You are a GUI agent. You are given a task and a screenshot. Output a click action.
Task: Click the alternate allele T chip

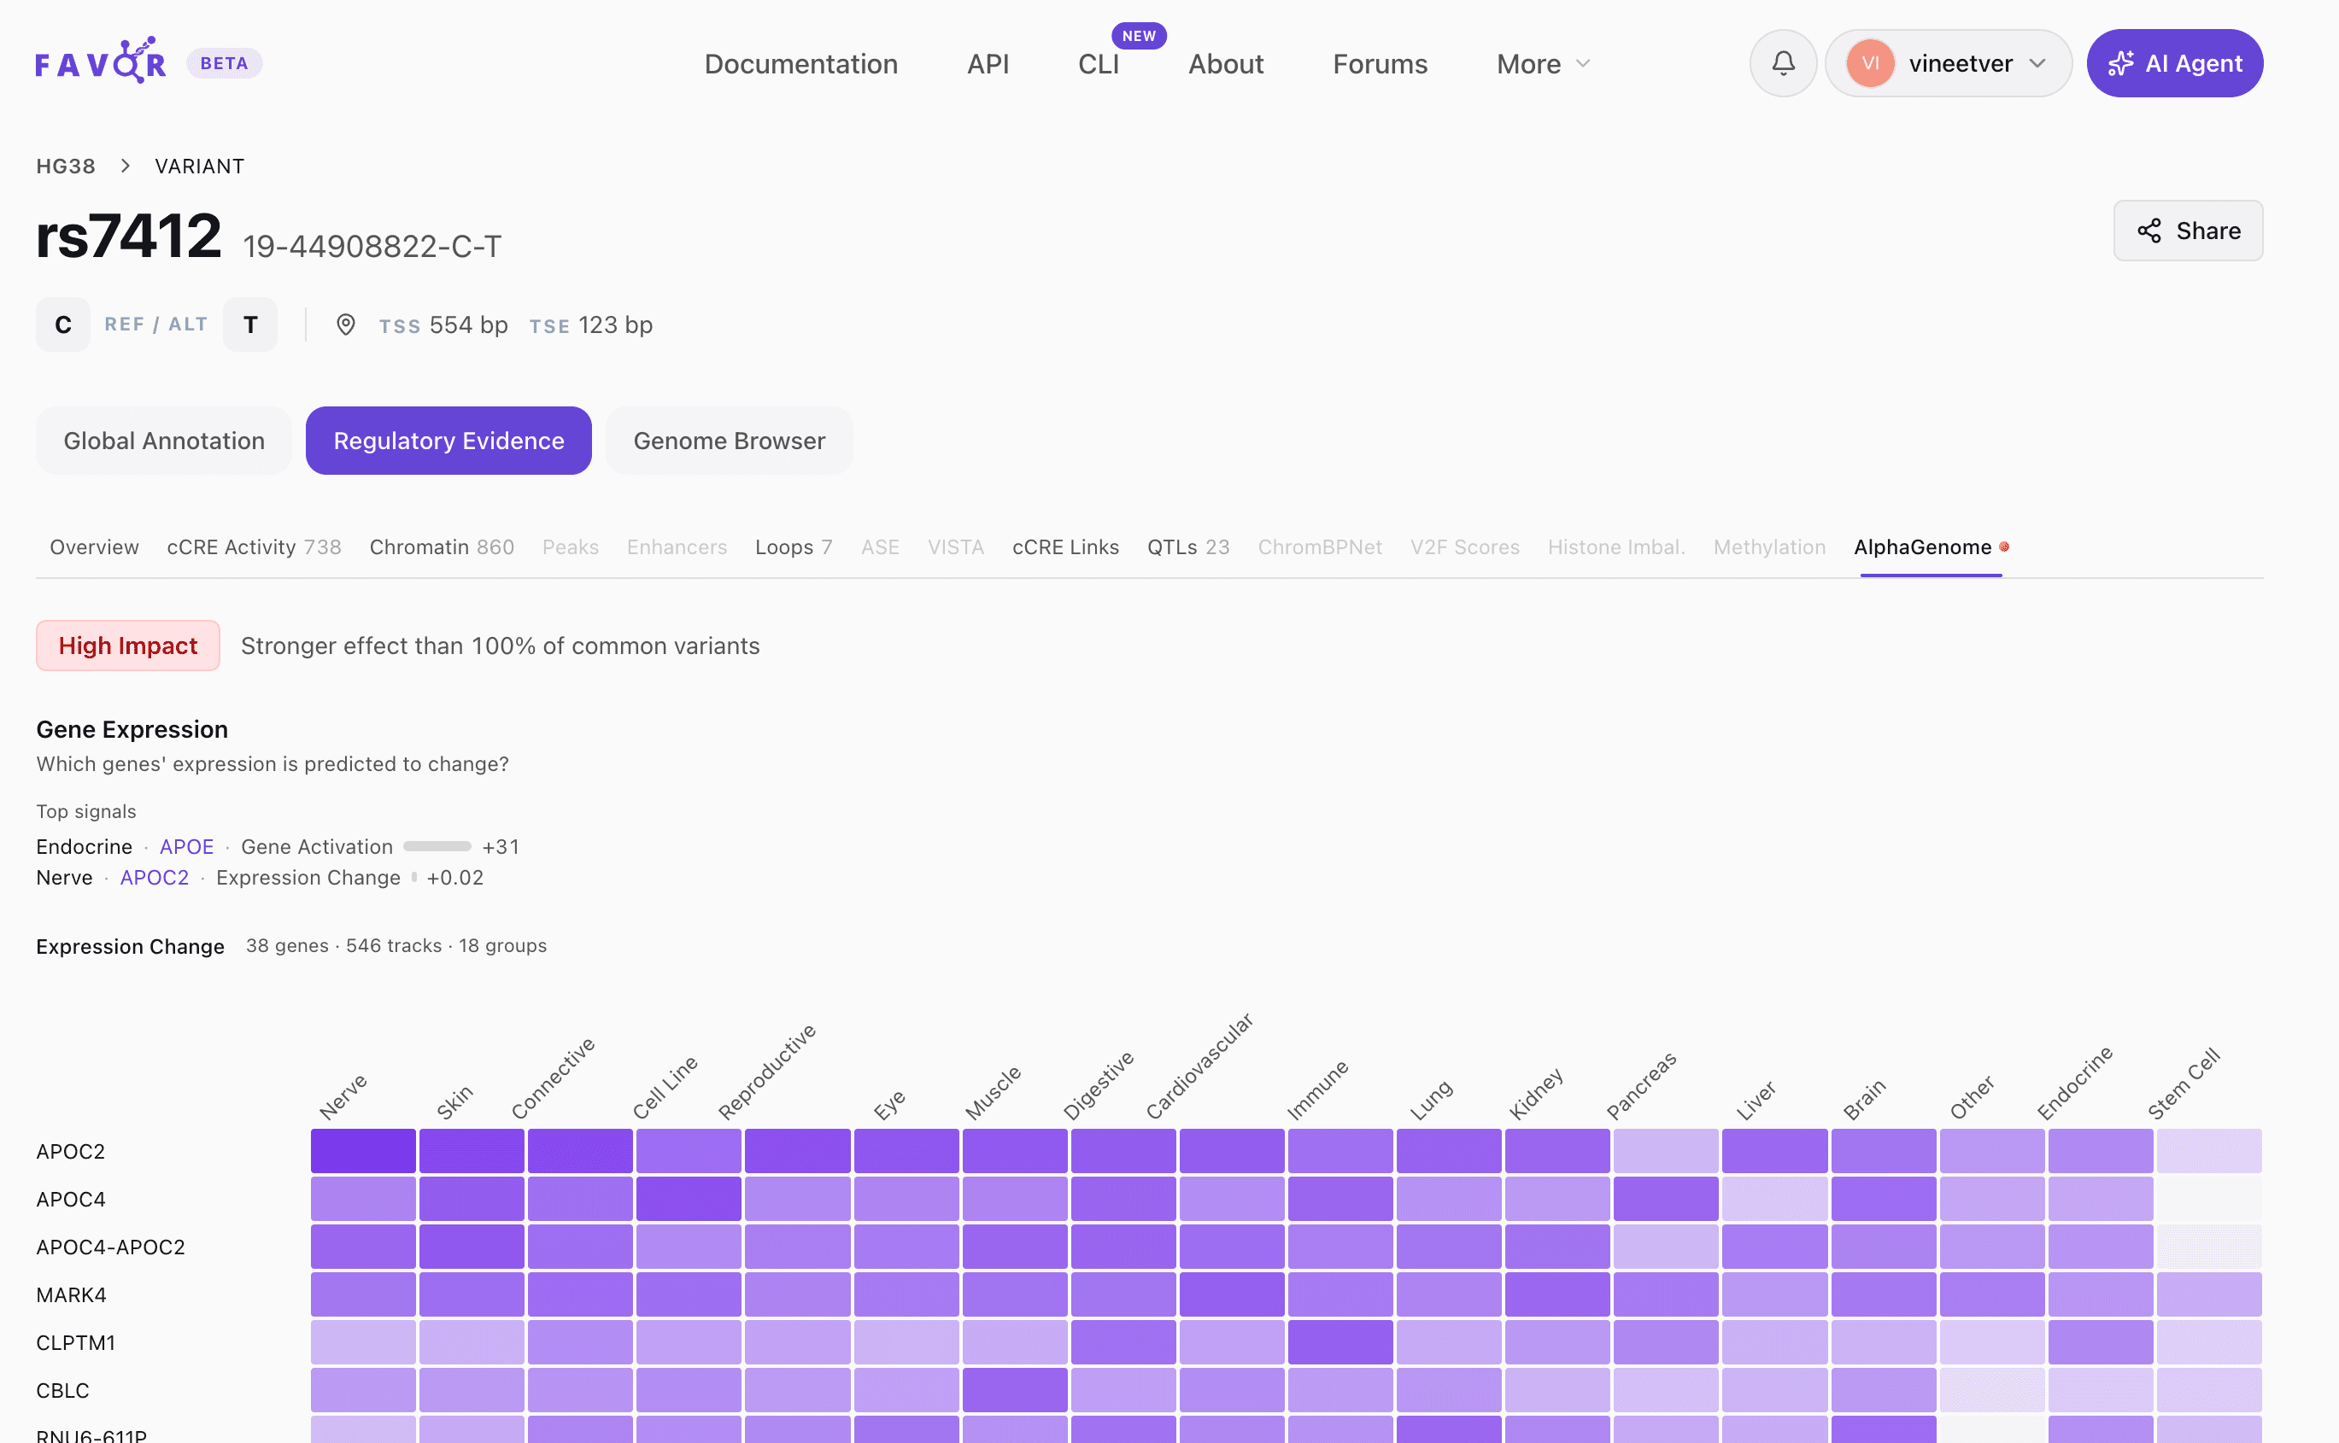pos(250,324)
